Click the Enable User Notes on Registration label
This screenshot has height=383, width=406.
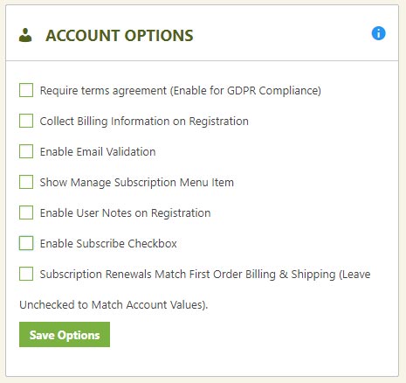point(125,213)
